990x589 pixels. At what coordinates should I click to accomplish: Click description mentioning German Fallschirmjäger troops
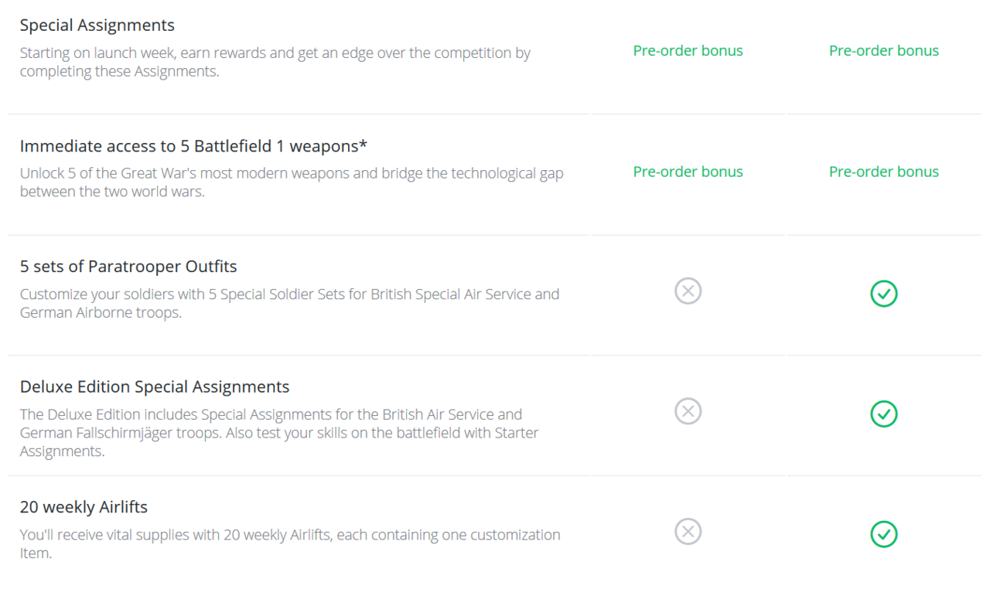[279, 433]
